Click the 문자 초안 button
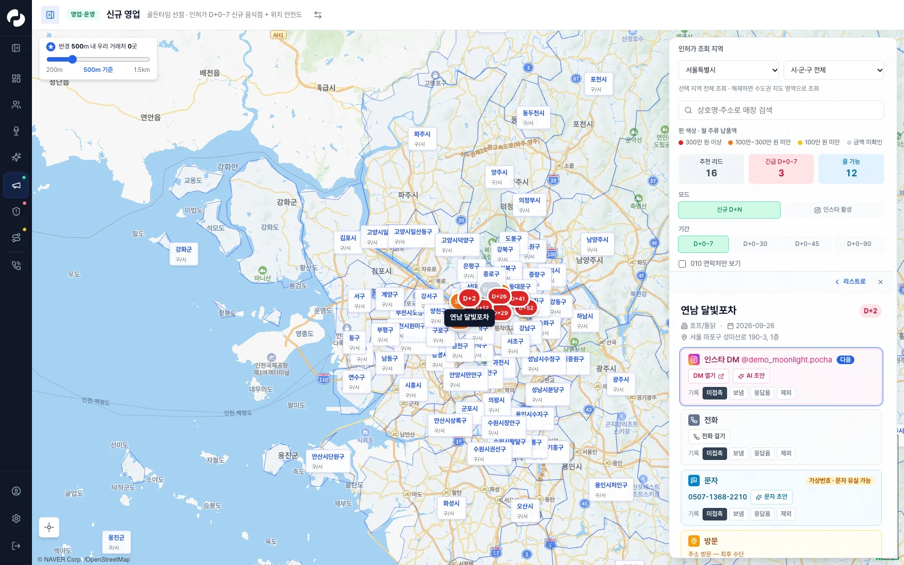 pyautogui.click(x=772, y=497)
